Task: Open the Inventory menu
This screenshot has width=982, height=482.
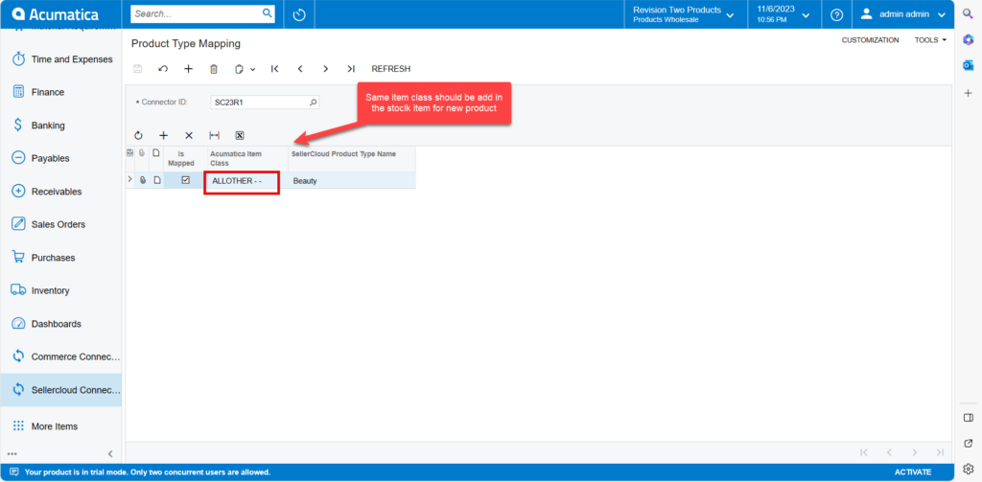Action: tap(60, 290)
